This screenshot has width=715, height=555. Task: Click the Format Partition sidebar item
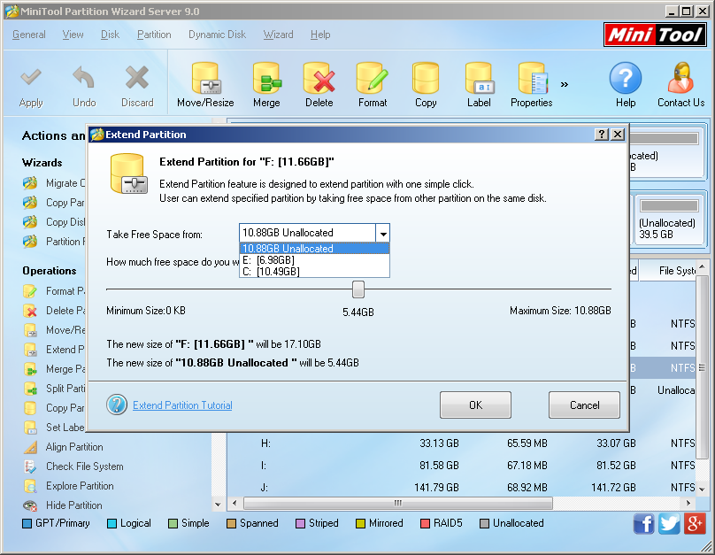point(54,291)
